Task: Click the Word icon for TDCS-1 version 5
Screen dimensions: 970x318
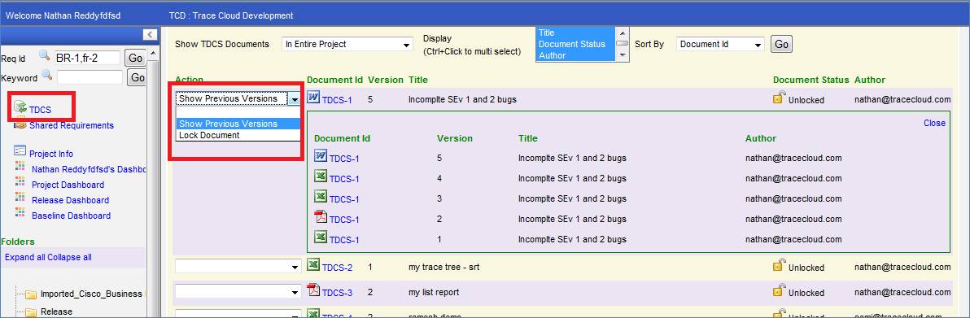Action: 321,156
